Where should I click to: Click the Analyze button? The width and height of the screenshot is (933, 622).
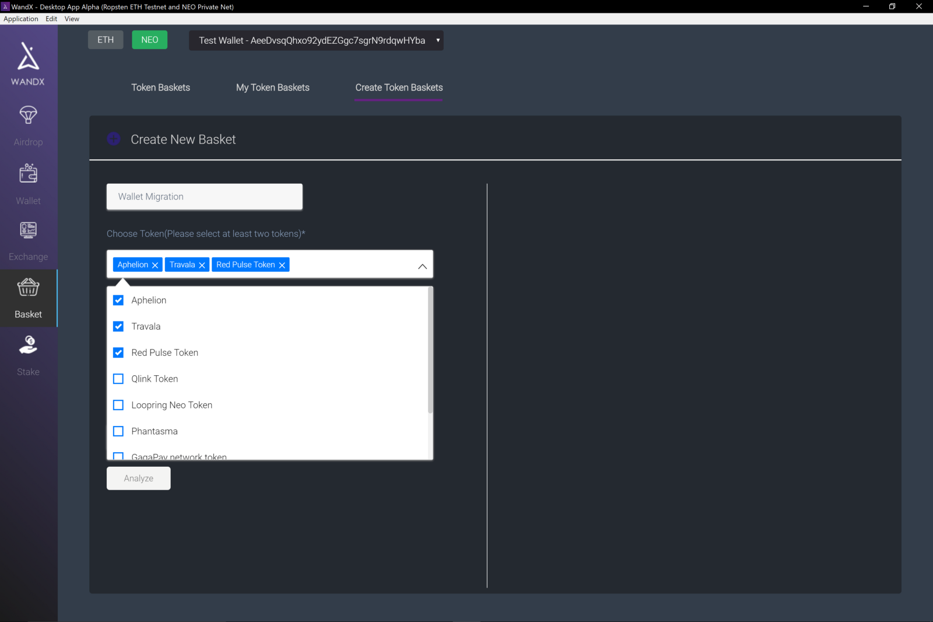(139, 478)
